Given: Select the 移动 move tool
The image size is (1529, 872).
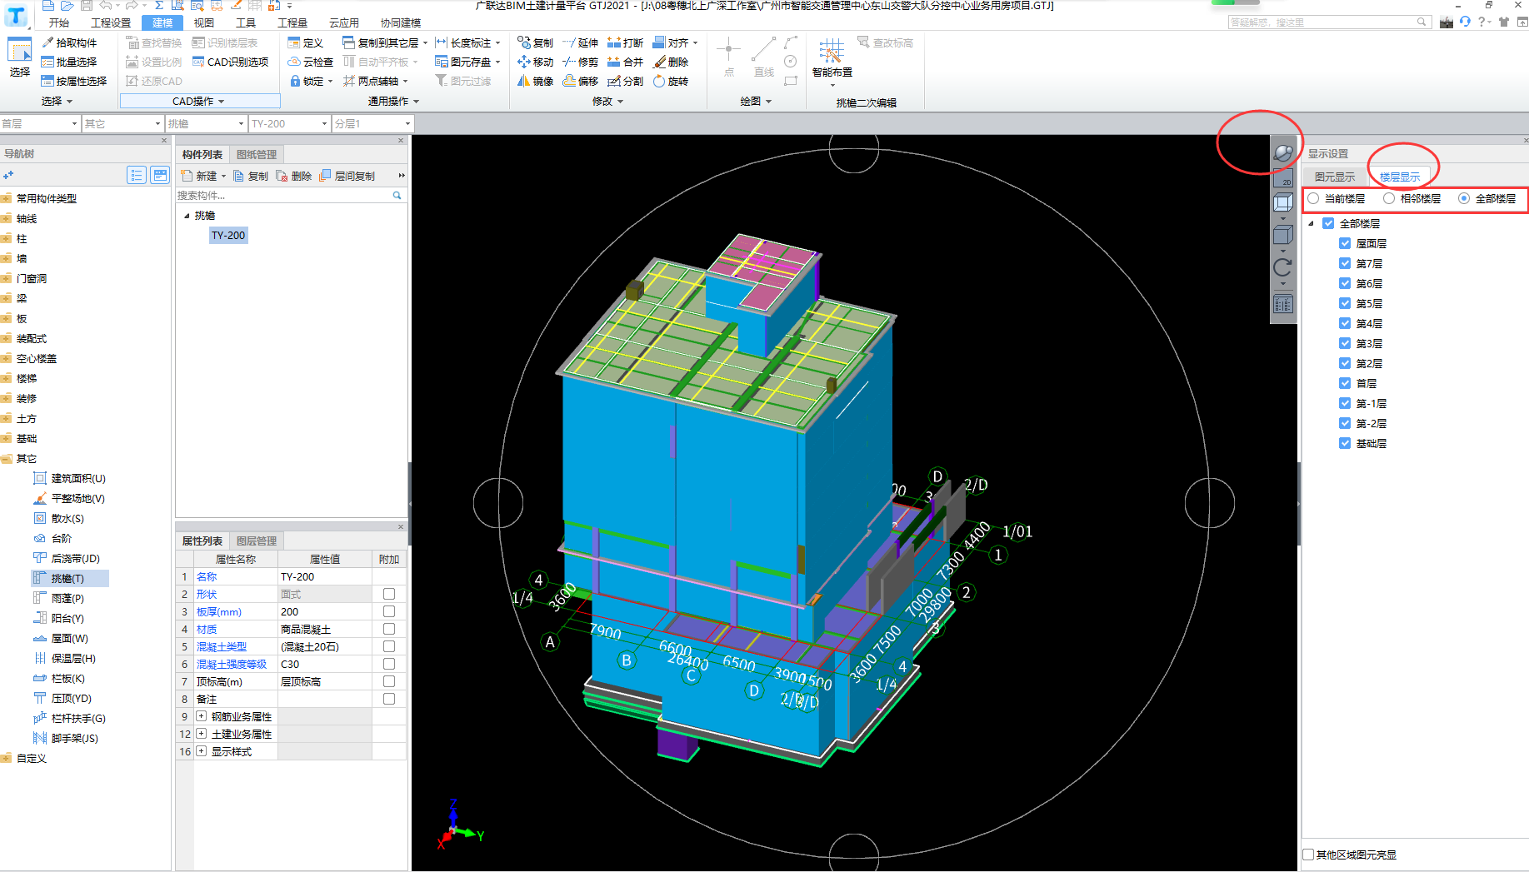Looking at the screenshot, I should (535, 62).
